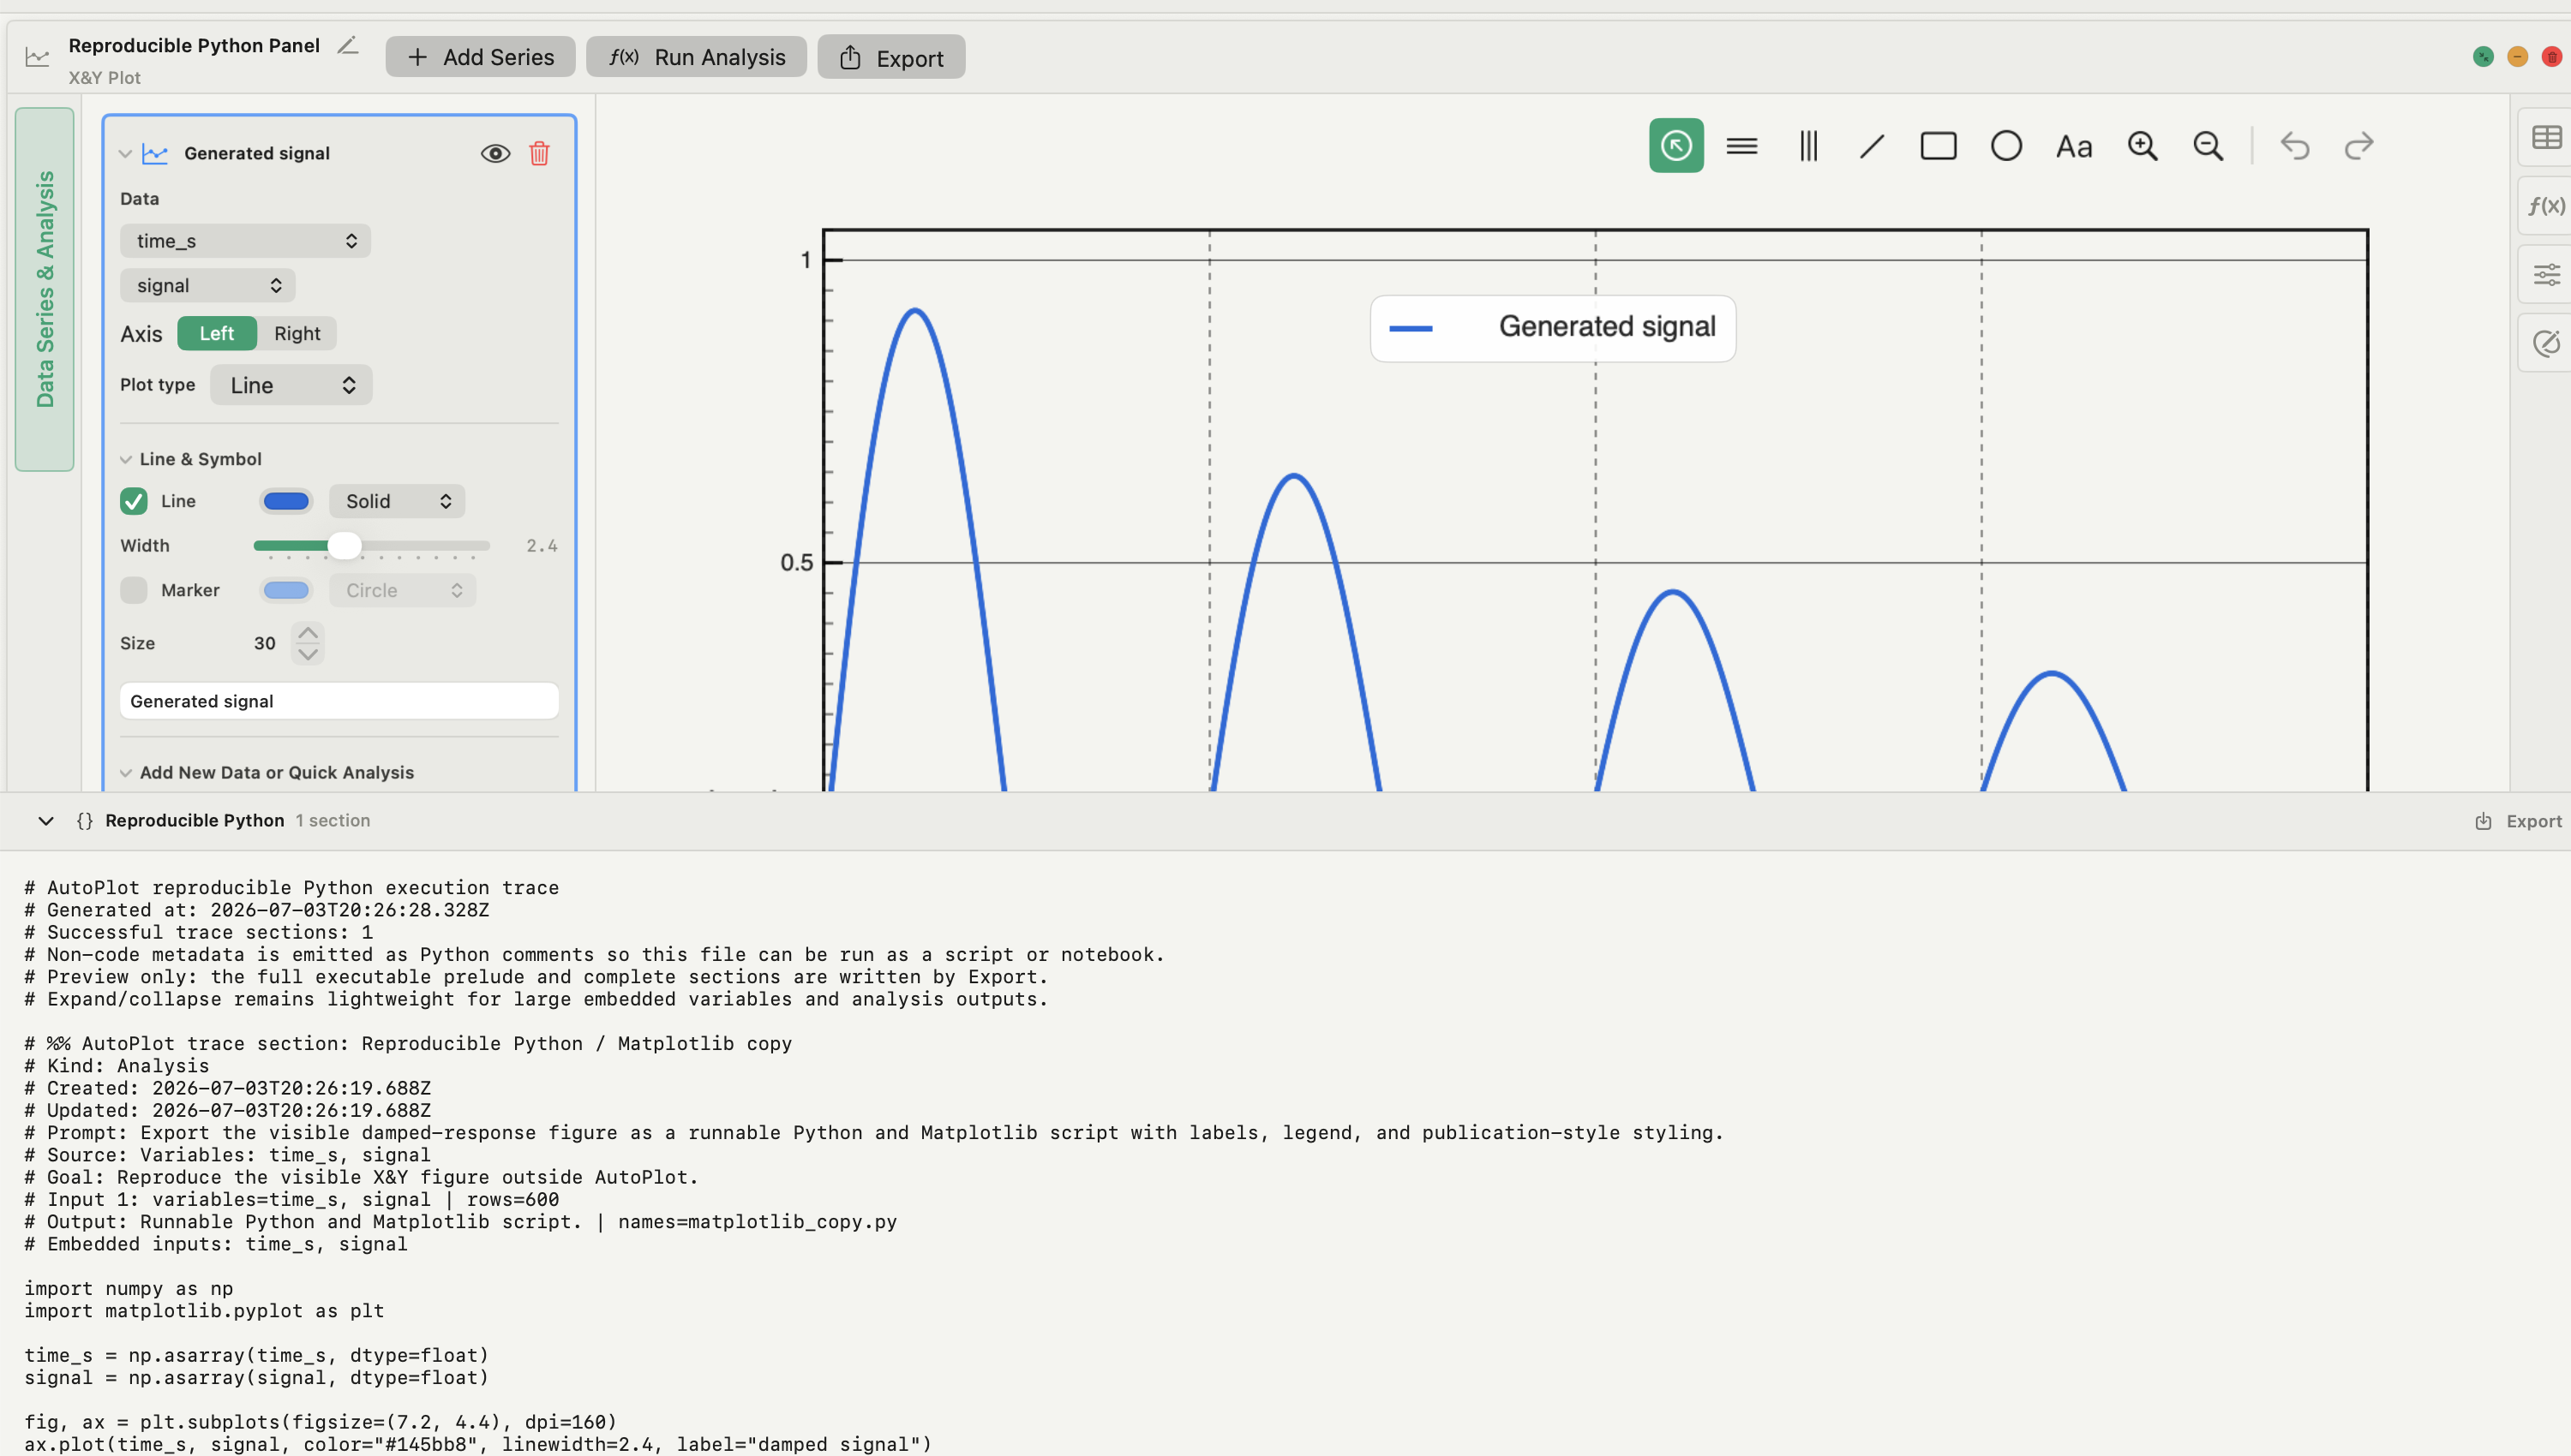Open the f(x) functions sidebar panel

click(2546, 205)
